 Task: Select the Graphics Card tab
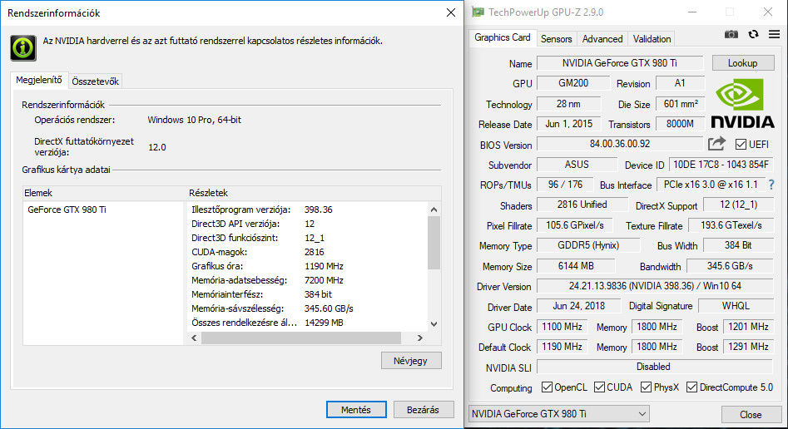pos(502,37)
